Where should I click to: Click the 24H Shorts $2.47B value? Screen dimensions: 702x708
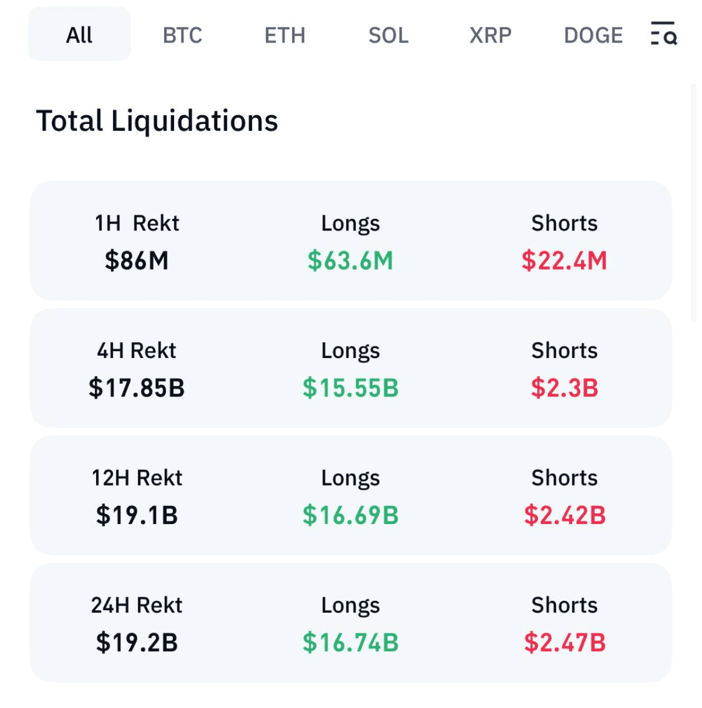click(x=564, y=643)
